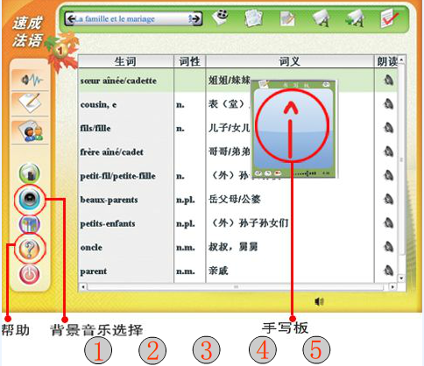The image size is (424, 366).
Task: Click the handwriting pad volume slider
Action: tap(306, 173)
